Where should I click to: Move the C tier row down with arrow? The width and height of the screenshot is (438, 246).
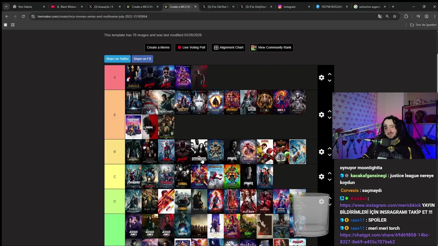click(x=330, y=180)
